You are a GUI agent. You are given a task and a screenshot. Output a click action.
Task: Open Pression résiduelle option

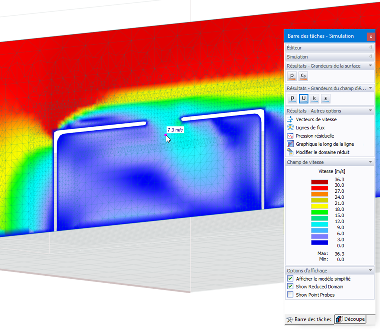coord(315,136)
